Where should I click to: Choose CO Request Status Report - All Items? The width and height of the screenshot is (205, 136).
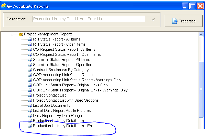[x=64, y=49]
